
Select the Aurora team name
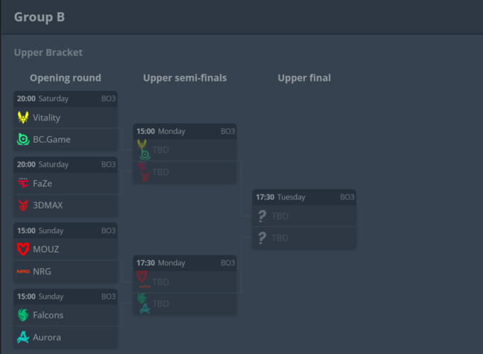[47, 337]
